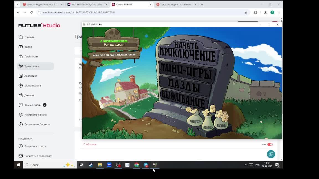The height and width of the screenshot is (179, 319).
Task: Open Task View on taskbar
Action: (81, 165)
